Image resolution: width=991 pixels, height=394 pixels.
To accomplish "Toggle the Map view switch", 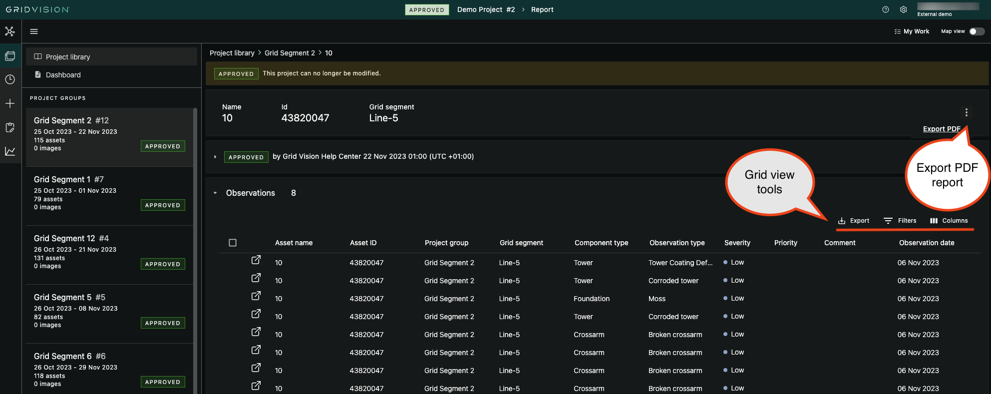I will pyautogui.click(x=976, y=31).
